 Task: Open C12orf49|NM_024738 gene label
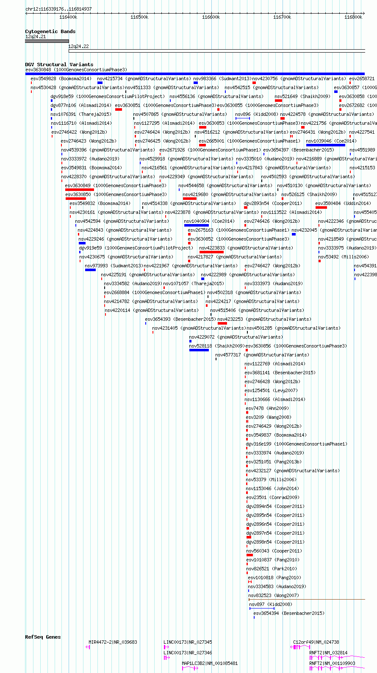316,642
